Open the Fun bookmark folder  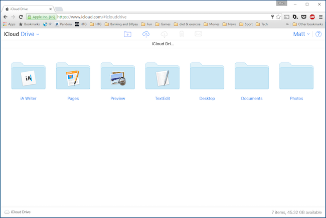[146, 24]
